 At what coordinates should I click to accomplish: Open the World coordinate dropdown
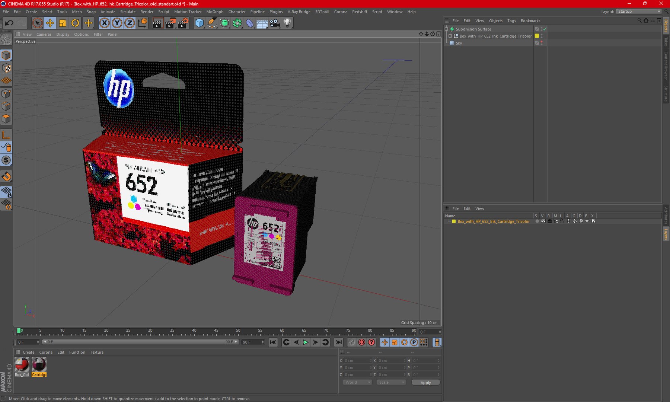pyautogui.click(x=357, y=382)
